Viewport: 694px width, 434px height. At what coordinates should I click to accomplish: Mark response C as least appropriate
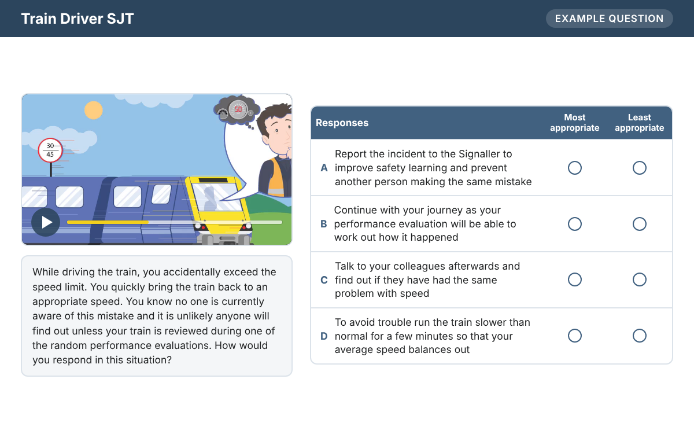(640, 279)
